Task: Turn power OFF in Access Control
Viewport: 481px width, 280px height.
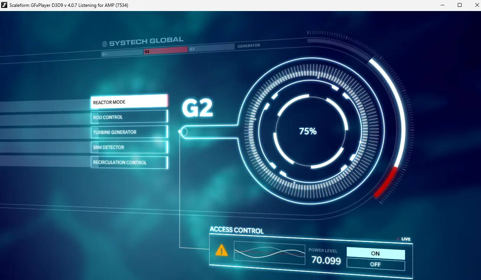Action: tap(375, 264)
